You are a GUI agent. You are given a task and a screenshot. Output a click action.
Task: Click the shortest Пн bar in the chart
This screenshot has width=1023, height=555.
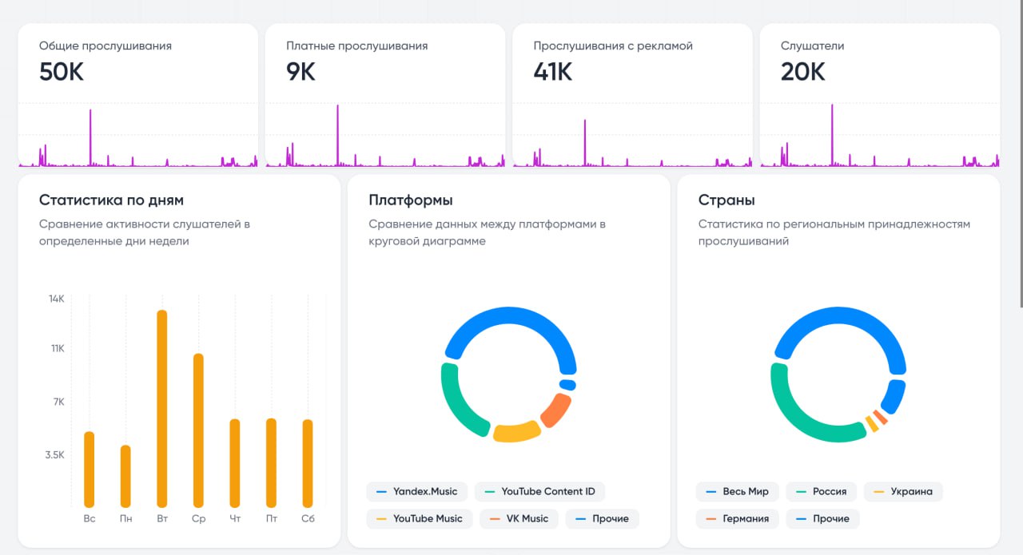[x=125, y=475]
